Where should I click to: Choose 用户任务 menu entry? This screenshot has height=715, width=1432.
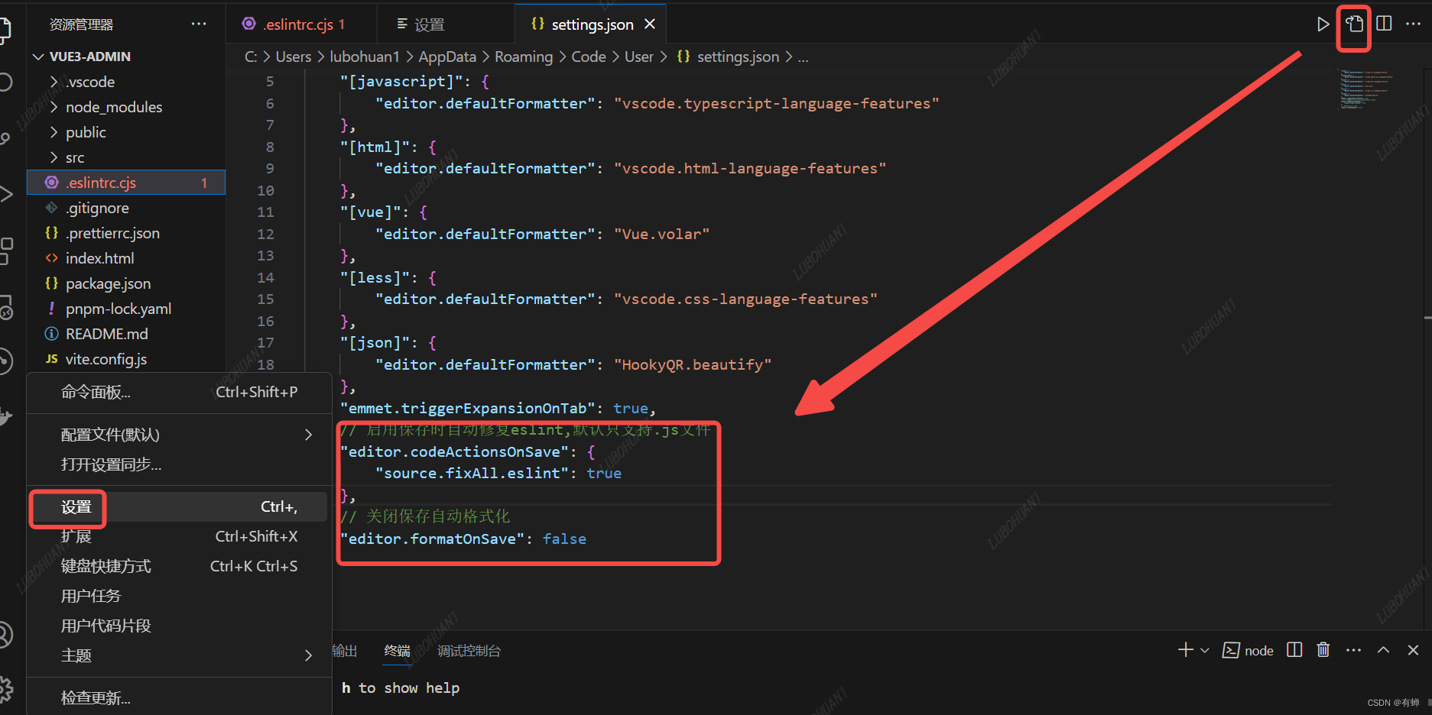(x=180, y=596)
